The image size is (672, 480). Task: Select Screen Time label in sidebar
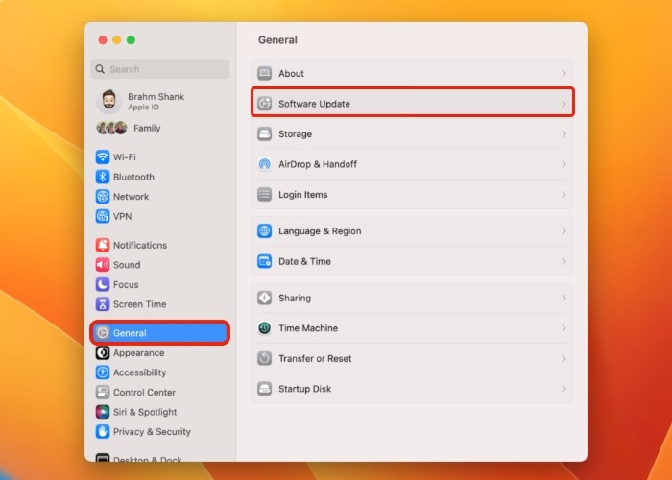pyautogui.click(x=140, y=304)
